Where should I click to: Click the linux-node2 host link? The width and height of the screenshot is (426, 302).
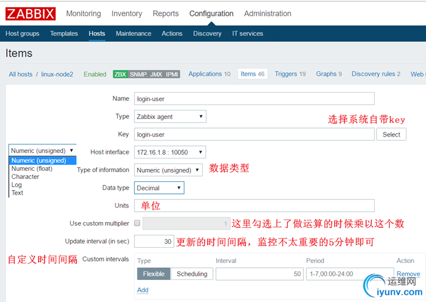point(57,74)
